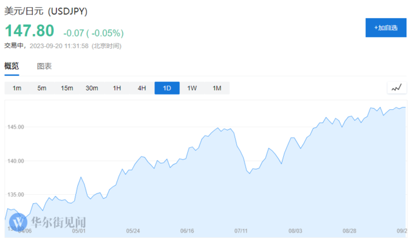Click the 145.00 price axis label
This screenshot has width=412, height=241.
pos(15,127)
